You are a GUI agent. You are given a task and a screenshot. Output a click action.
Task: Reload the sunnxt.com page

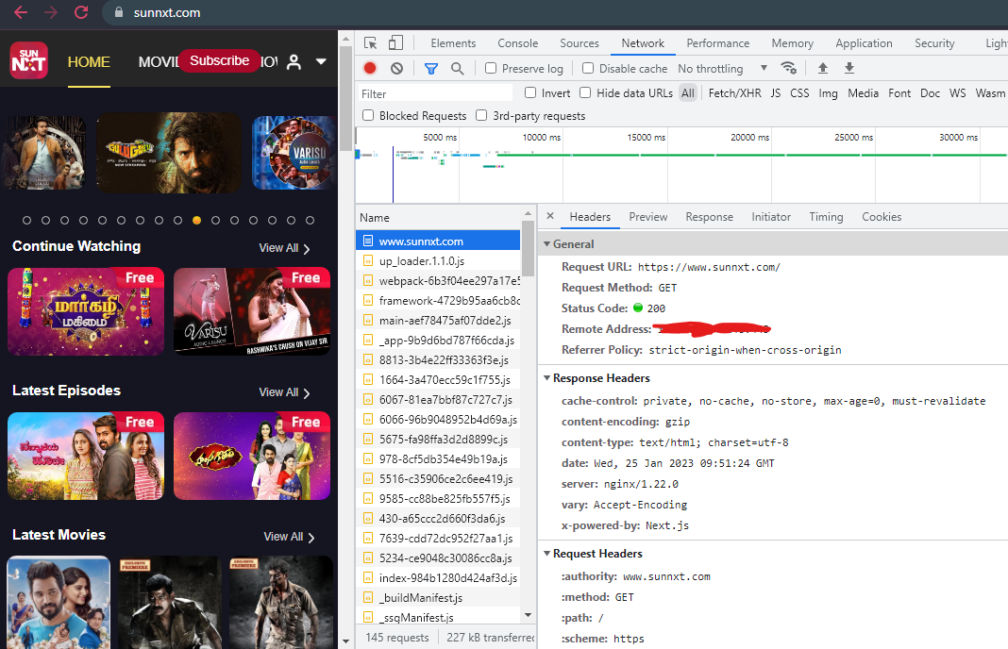81,12
